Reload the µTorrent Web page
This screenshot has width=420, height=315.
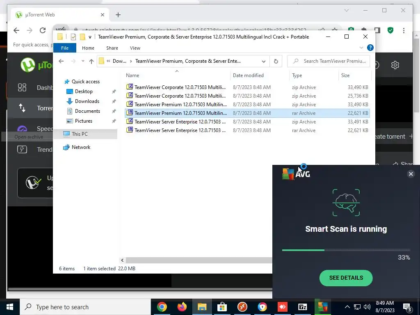(x=43, y=30)
